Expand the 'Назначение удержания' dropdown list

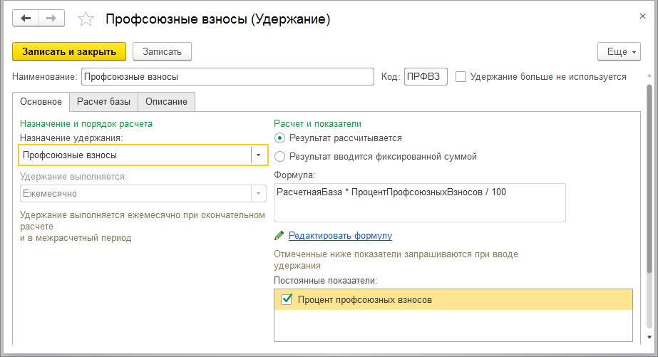(x=258, y=155)
